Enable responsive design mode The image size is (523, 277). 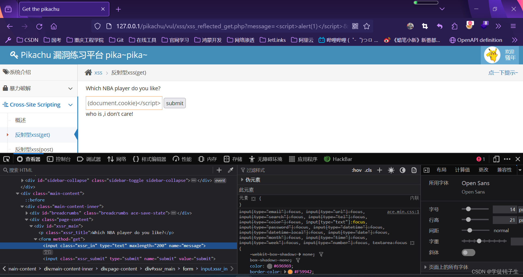tap(496, 159)
